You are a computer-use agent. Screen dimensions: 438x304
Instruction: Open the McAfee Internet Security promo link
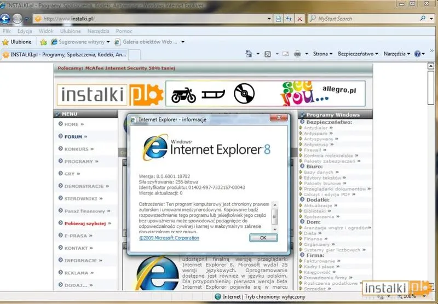click(117, 68)
